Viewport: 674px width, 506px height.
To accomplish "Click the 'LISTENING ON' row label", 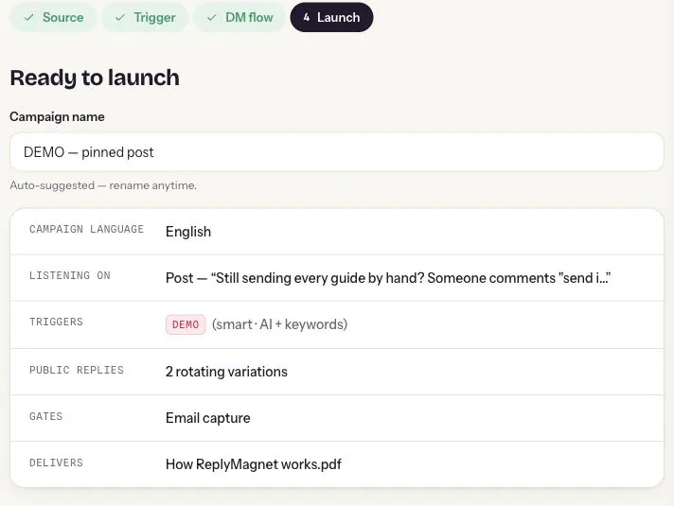I will click(70, 275).
